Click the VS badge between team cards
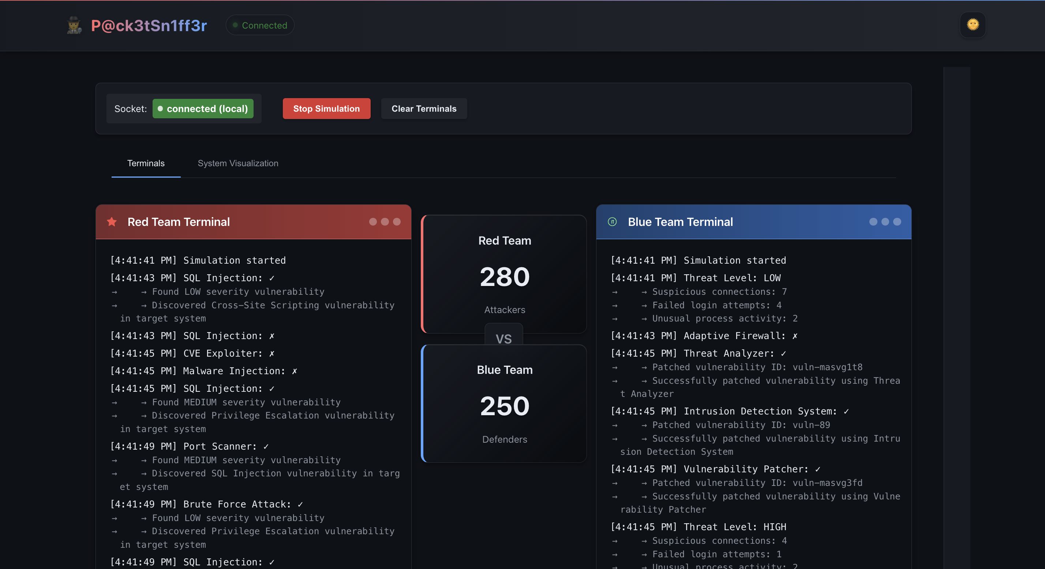 (x=503, y=338)
